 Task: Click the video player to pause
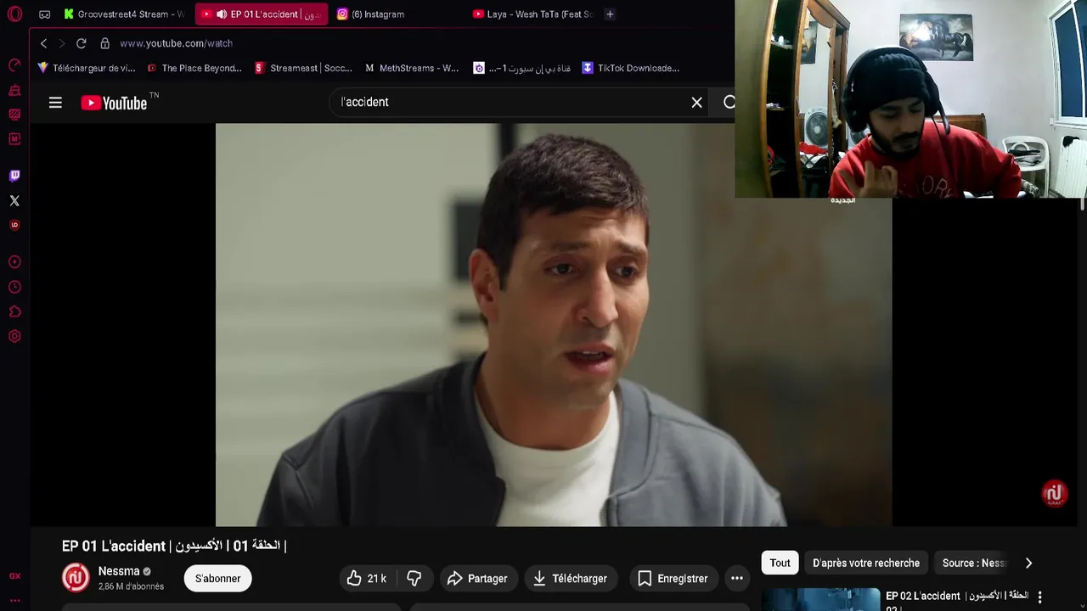[554, 325]
